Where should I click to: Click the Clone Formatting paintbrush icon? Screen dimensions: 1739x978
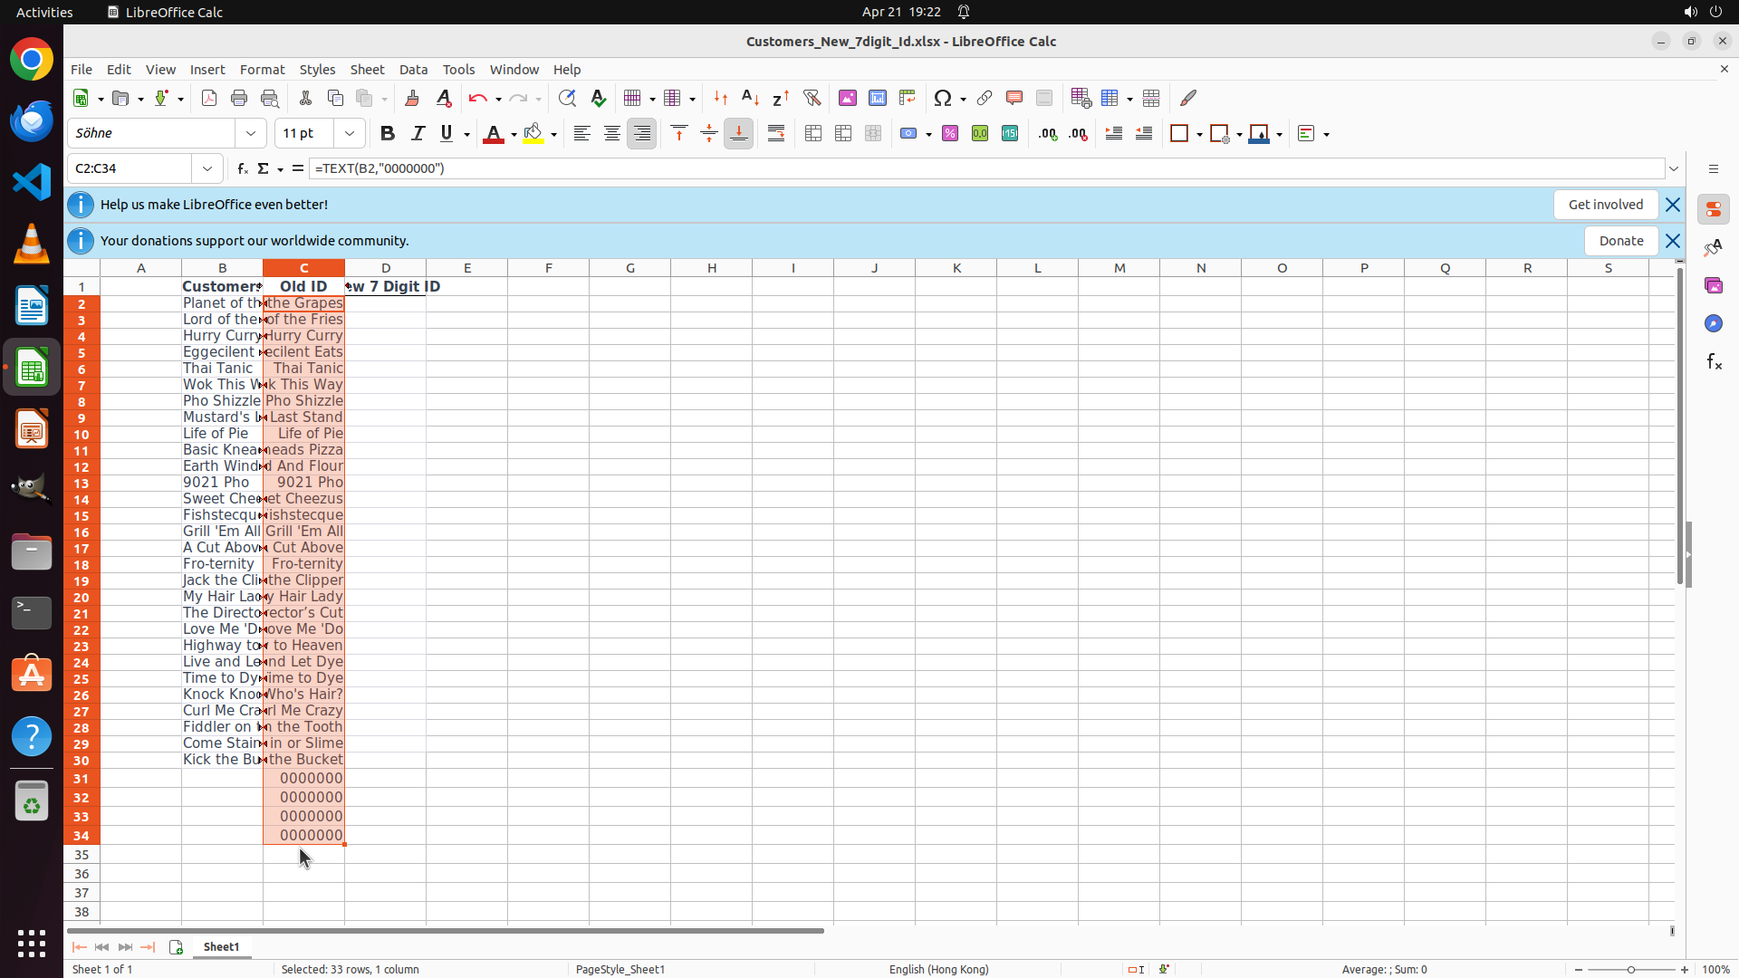pos(412,98)
